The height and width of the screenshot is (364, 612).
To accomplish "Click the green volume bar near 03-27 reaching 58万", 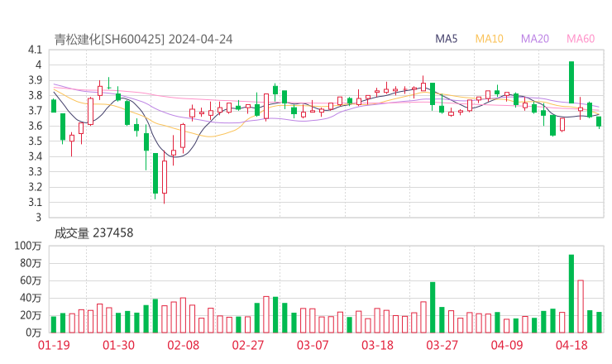I will pos(433,308).
